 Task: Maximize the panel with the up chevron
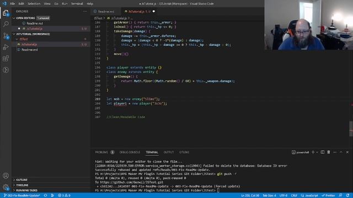(x=341, y=152)
